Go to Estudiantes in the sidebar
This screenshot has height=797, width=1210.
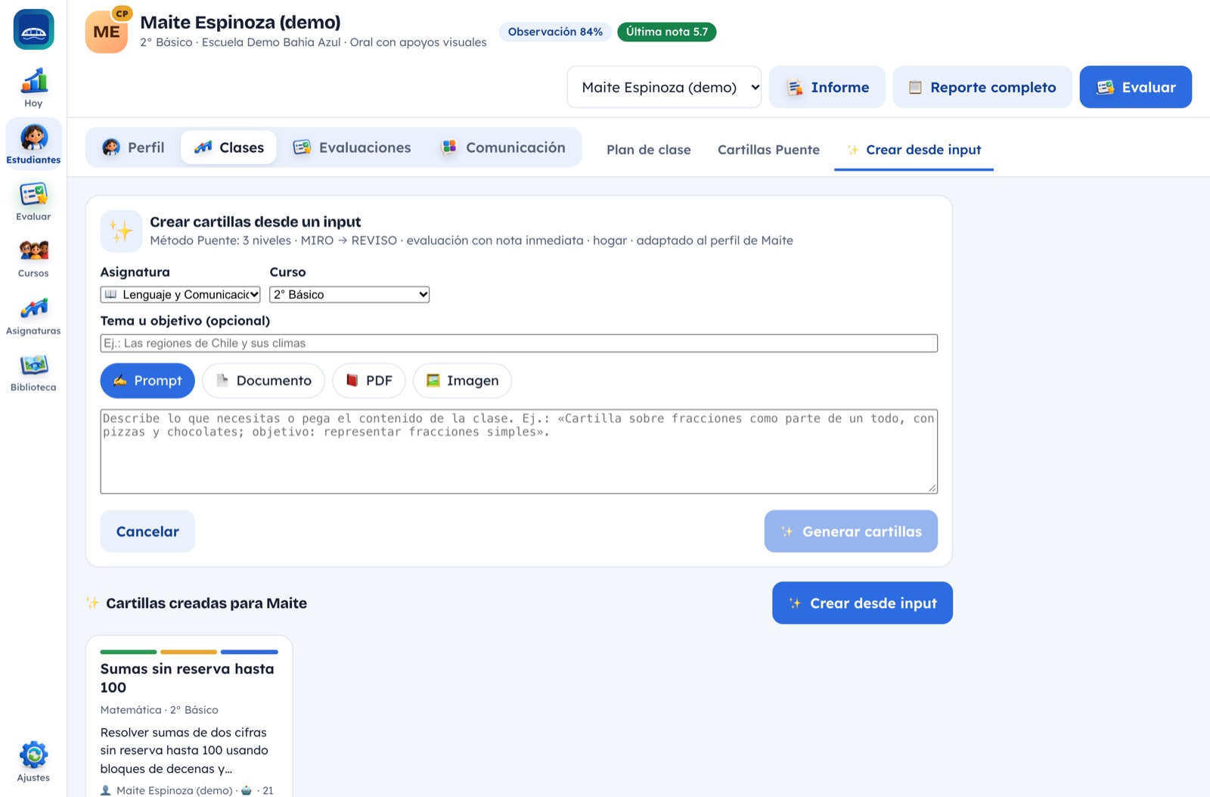(33, 144)
